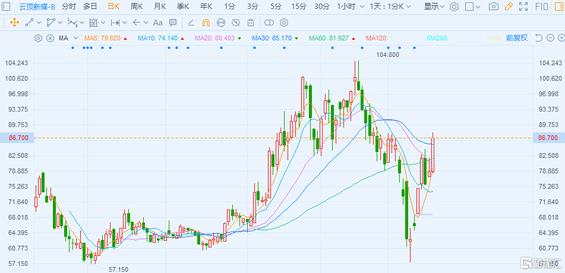
Task: Click the 前复权 adjustment button
Action: tap(516, 38)
